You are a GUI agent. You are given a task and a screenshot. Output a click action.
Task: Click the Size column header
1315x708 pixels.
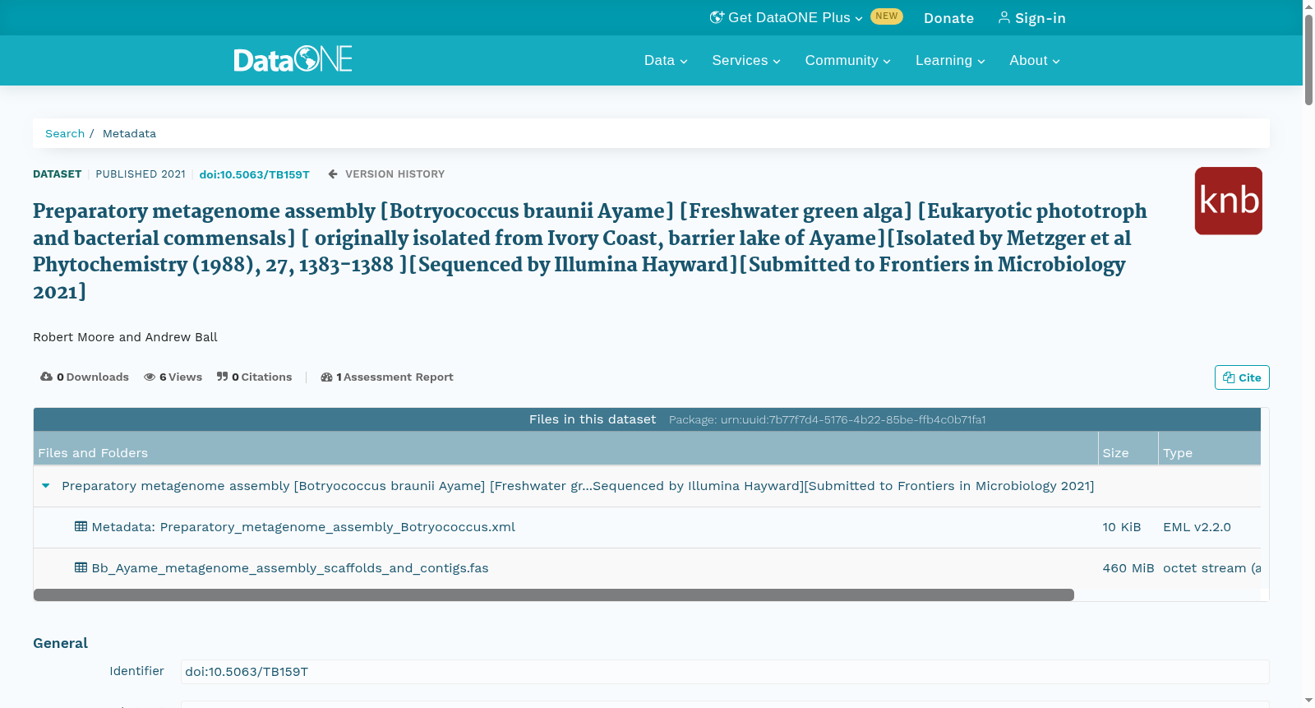coord(1128,448)
